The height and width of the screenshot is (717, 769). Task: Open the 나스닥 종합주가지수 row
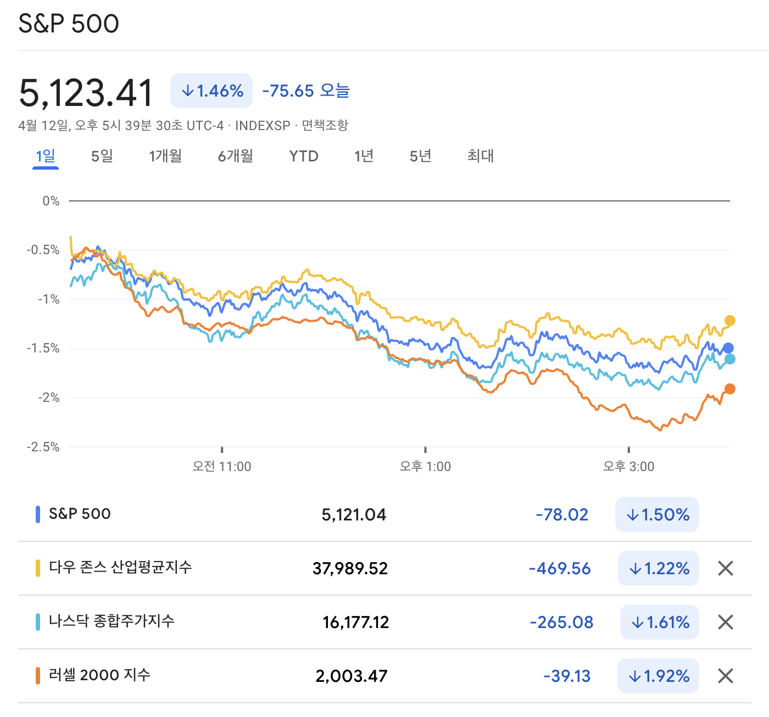112,621
